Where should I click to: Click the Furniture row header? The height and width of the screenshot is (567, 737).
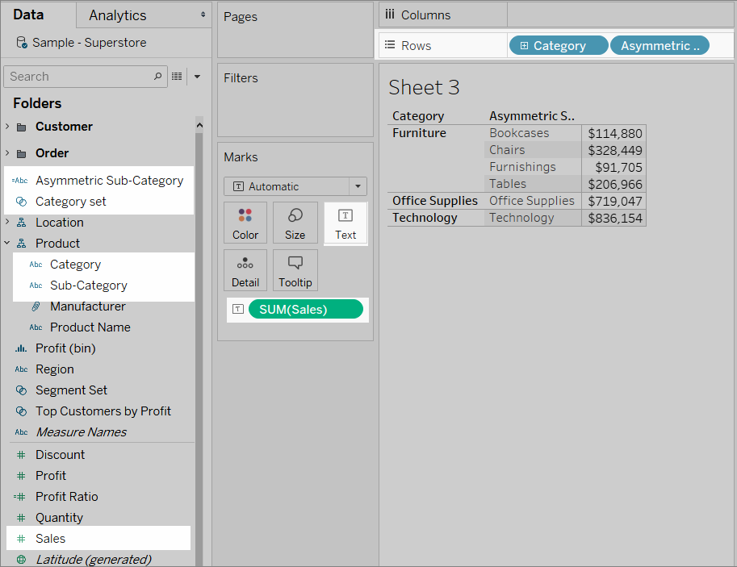pos(419,133)
